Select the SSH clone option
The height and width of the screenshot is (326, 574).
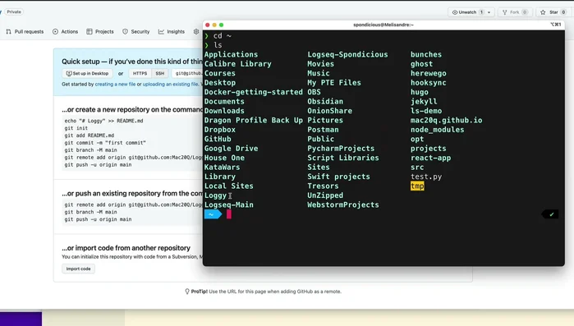[x=159, y=73]
